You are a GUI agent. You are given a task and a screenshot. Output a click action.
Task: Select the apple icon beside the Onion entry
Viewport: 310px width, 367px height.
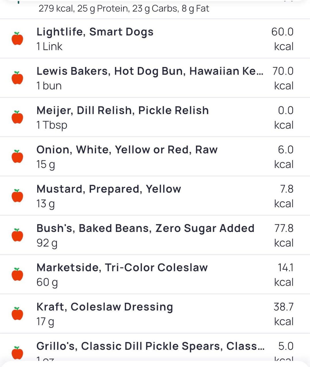[x=17, y=157]
